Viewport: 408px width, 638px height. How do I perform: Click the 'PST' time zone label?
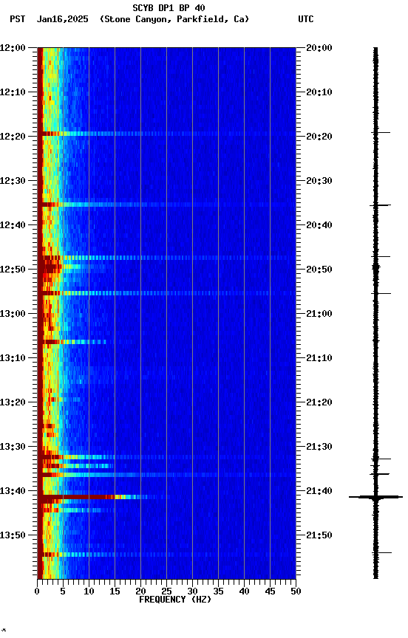(18, 19)
